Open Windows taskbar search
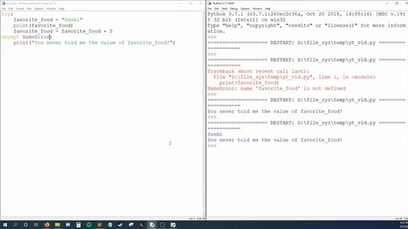 [15, 225]
